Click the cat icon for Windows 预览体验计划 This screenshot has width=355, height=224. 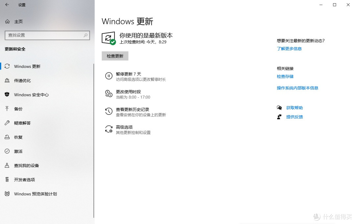[x=7, y=193]
